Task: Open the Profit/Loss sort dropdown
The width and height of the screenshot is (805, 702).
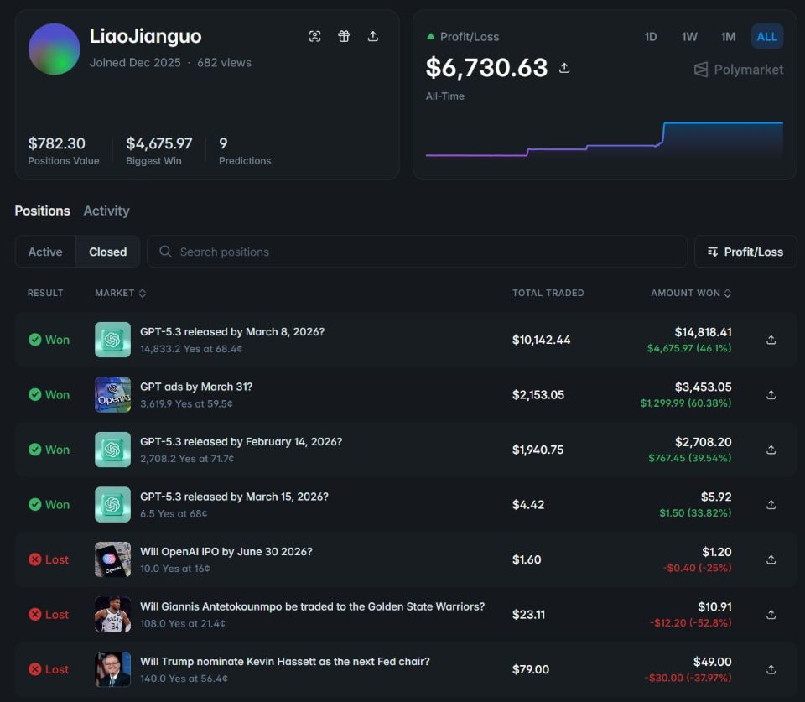Action: [745, 252]
